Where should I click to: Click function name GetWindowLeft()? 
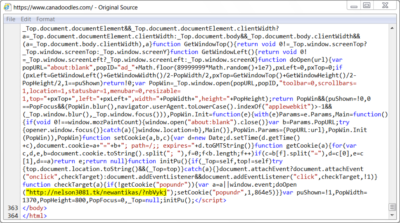[x=228, y=52]
